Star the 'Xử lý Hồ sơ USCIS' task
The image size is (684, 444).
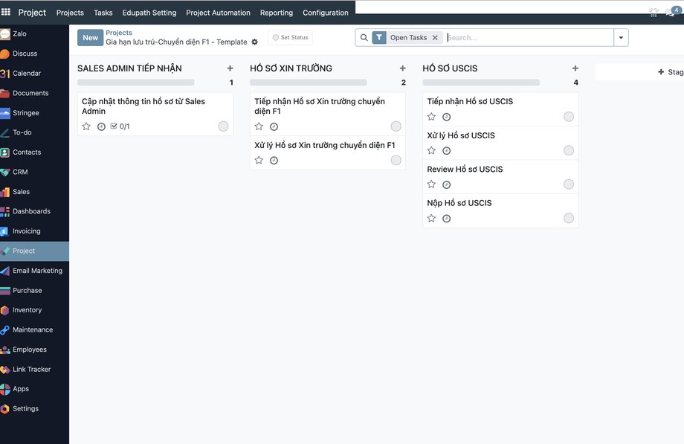(431, 150)
